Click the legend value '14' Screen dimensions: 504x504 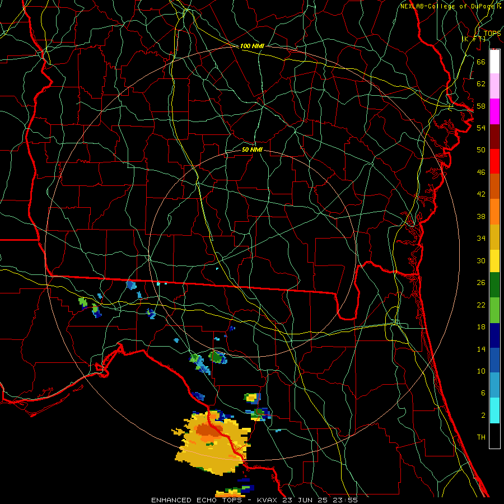[x=481, y=349]
